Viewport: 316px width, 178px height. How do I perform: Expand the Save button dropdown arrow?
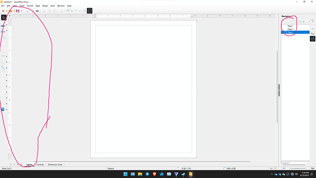[x=22, y=11]
